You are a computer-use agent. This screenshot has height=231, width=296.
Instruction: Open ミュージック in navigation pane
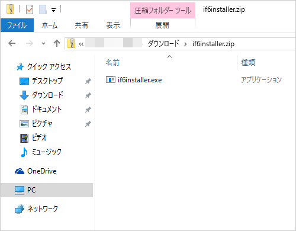click(x=47, y=152)
